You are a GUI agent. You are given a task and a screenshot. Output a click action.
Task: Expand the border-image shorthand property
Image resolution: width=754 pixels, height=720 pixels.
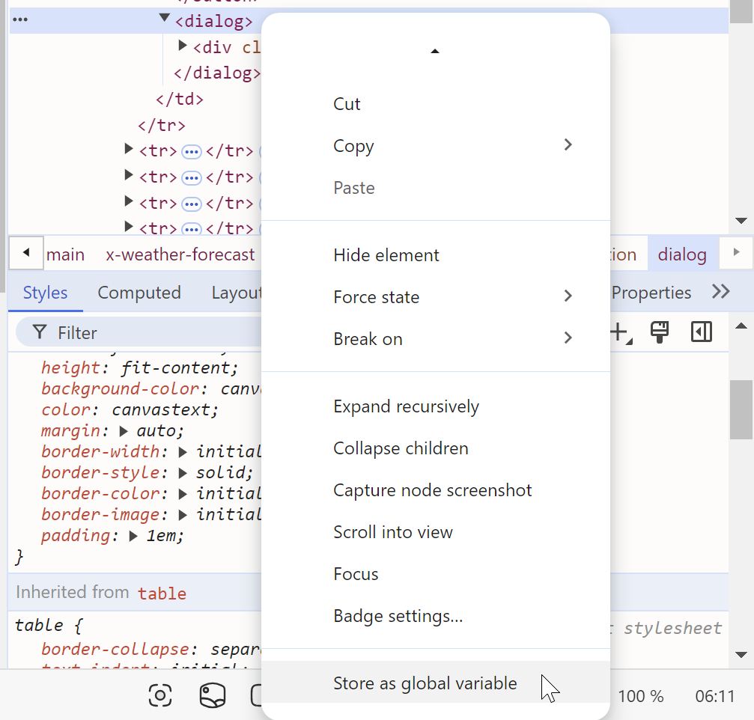(x=183, y=515)
